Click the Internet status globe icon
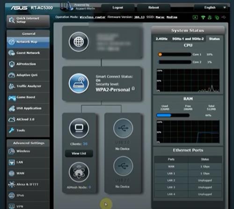Viewport: 234px width, 209px height. pos(79,42)
